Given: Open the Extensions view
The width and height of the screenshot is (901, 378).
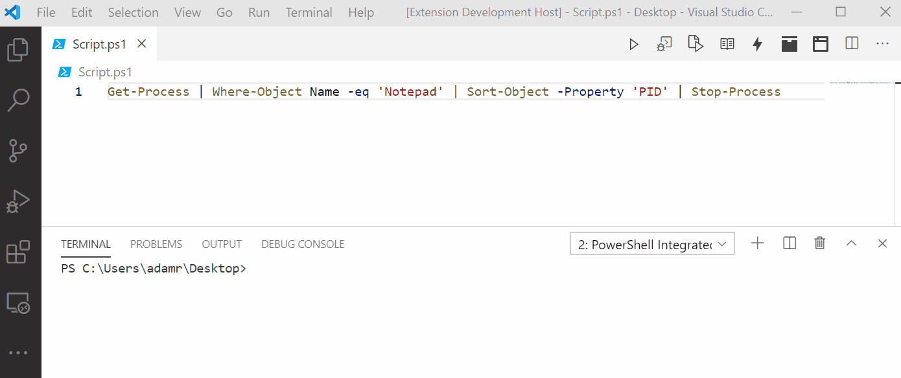Looking at the screenshot, I should (x=18, y=252).
